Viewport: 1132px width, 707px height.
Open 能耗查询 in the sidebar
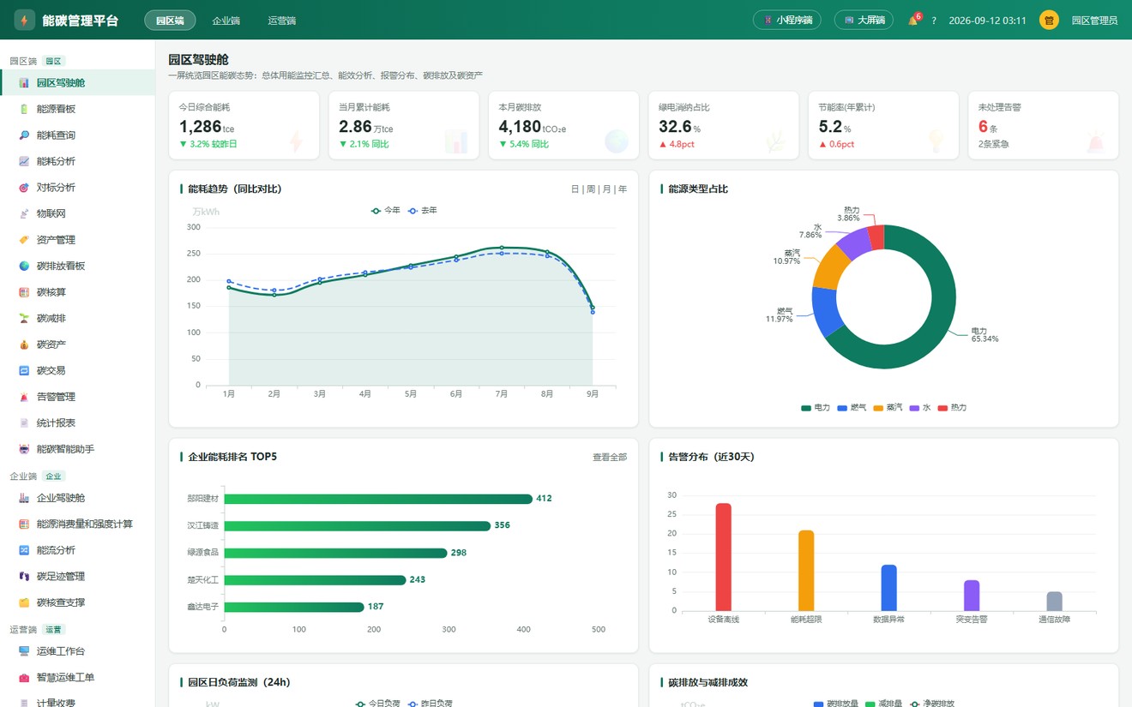pyautogui.click(x=77, y=135)
